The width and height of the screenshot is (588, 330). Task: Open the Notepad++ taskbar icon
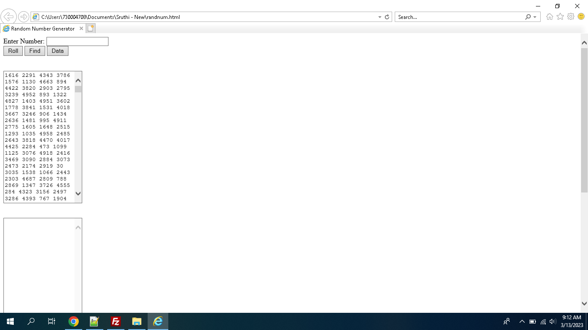[x=94, y=321]
